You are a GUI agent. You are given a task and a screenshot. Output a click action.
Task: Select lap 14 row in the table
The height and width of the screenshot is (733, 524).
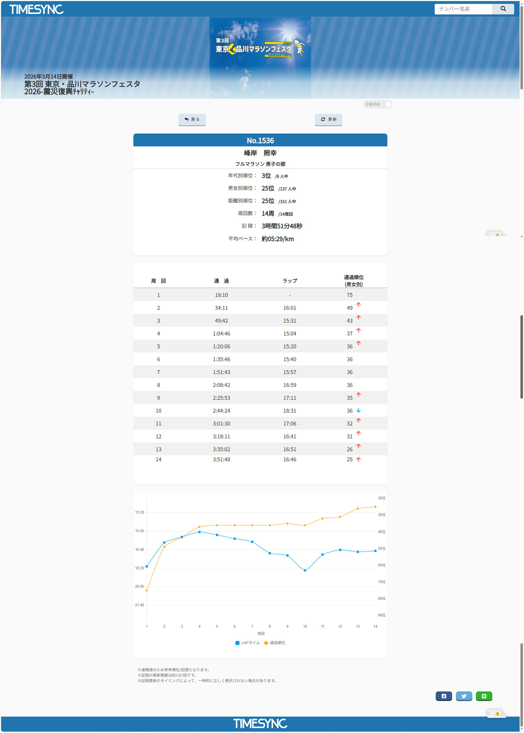point(260,459)
